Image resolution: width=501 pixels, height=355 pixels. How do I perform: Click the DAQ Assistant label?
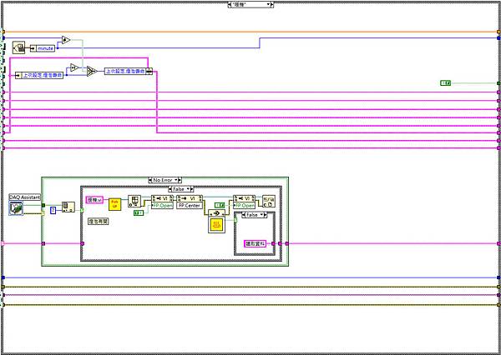tap(25, 197)
